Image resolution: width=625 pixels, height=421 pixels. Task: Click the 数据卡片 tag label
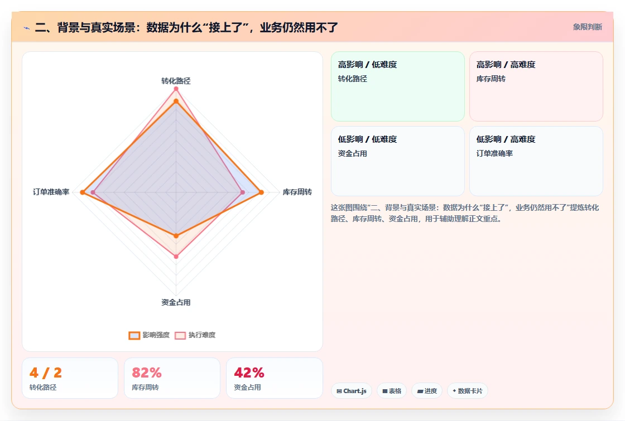(x=470, y=391)
